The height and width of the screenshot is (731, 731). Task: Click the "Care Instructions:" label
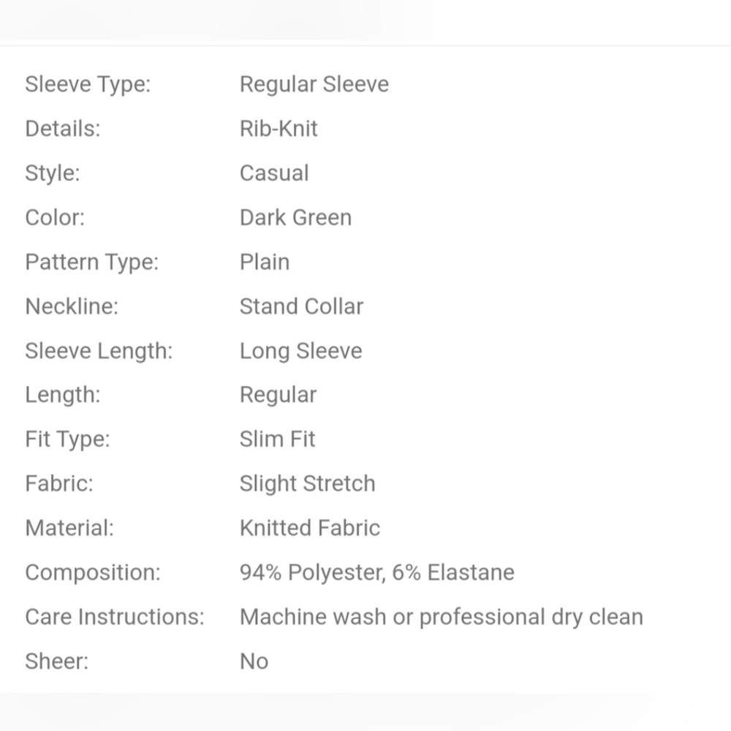(x=115, y=617)
